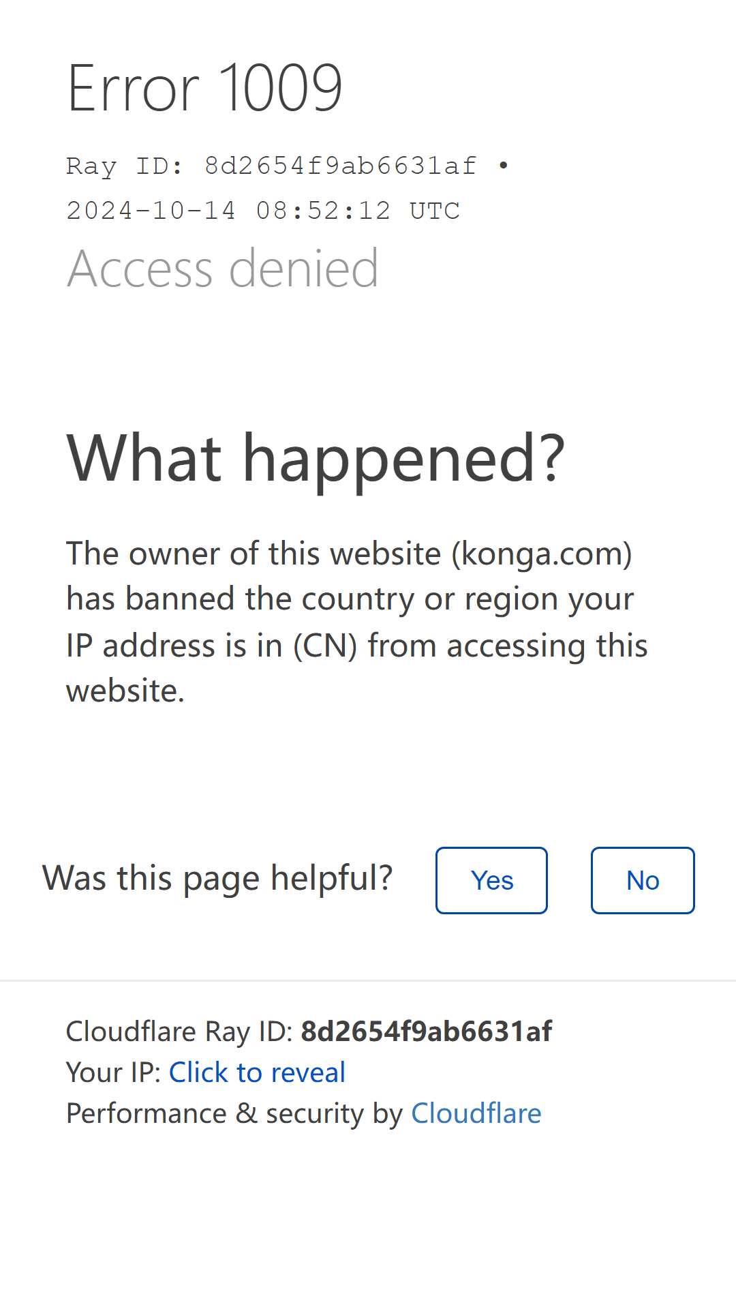The width and height of the screenshot is (736, 1309).
Task: Click the No helpful button
Action: pos(643,880)
